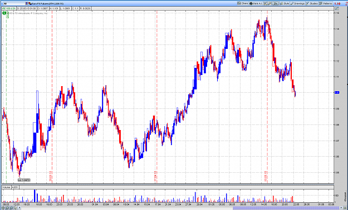
Task: Open think A.I. tool
Action: pos(256,3)
